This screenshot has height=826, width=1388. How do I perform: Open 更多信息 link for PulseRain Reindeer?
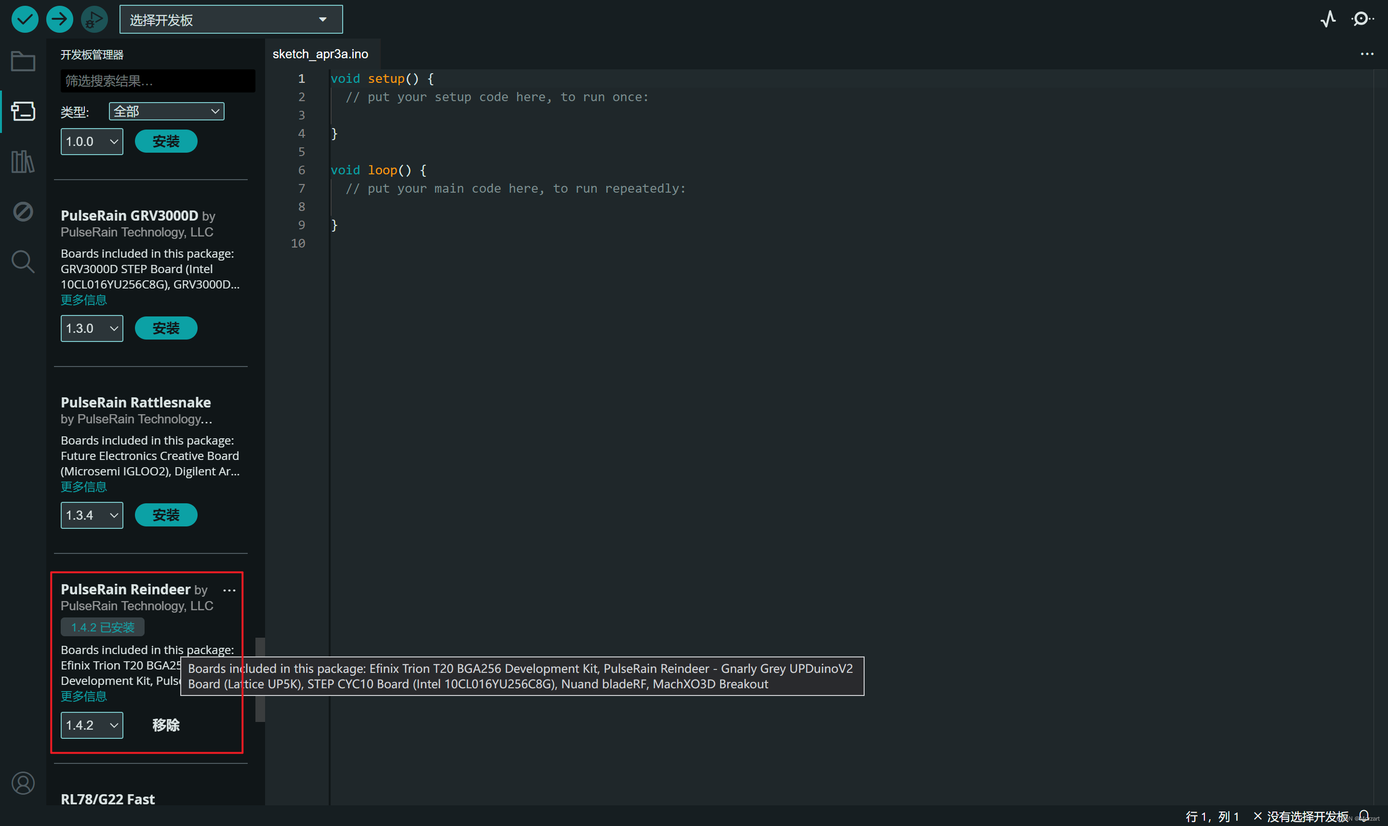83,696
